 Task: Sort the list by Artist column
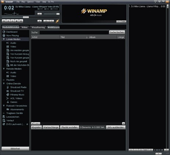(45, 37)
